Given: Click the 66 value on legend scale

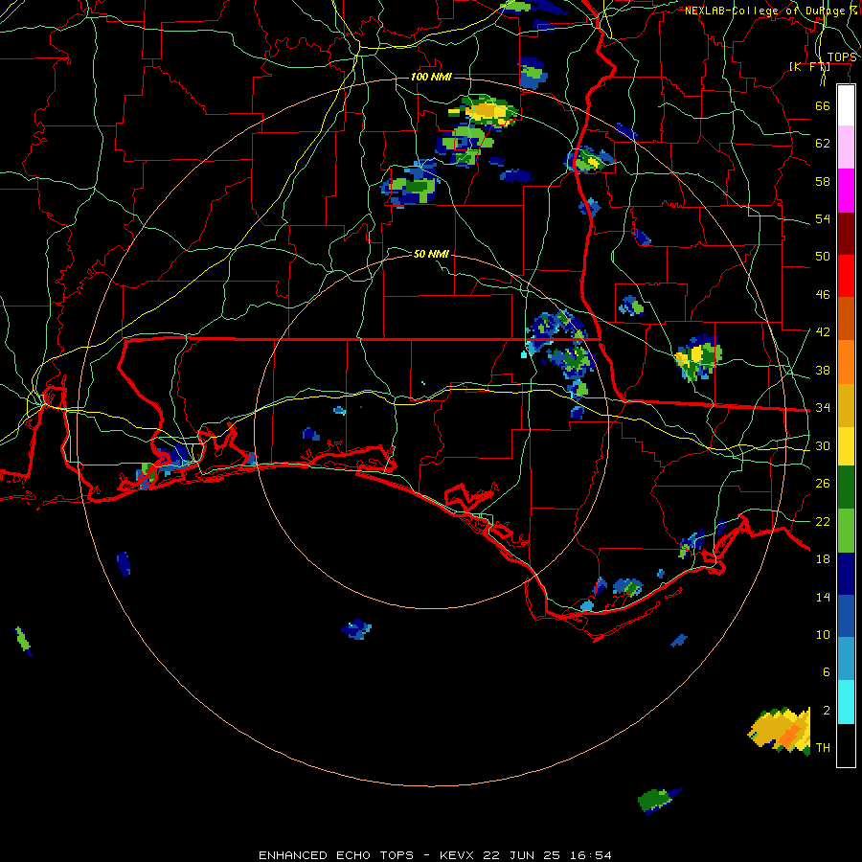Looking at the screenshot, I should (x=823, y=105).
